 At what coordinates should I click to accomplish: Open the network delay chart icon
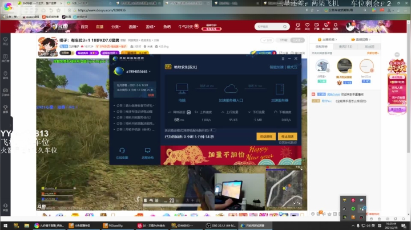(x=189, y=112)
